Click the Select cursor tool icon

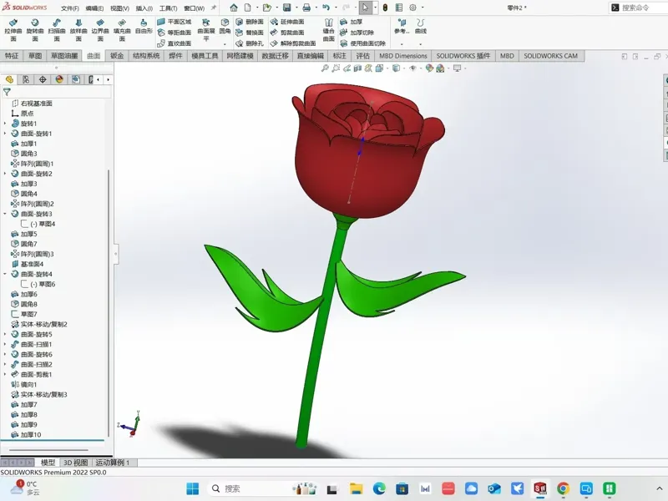click(365, 8)
